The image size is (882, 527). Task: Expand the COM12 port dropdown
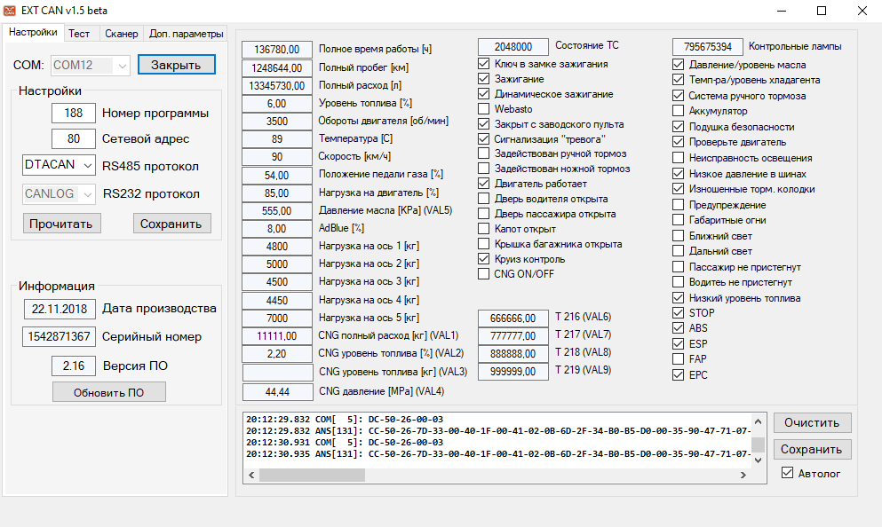point(122,66)
